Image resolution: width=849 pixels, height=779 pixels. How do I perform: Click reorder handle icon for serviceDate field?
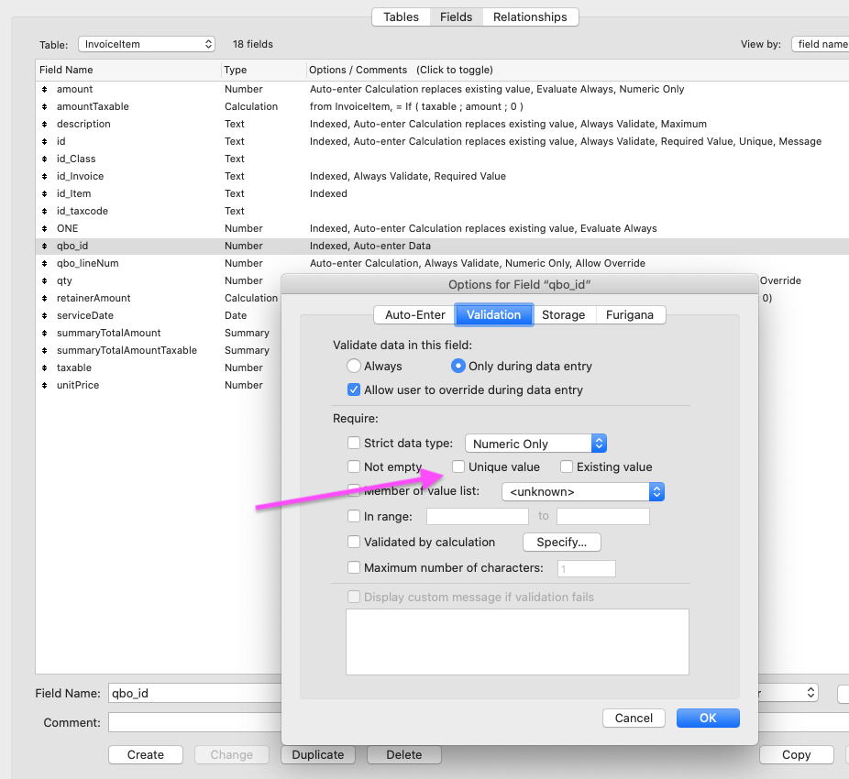coord(44,315)
